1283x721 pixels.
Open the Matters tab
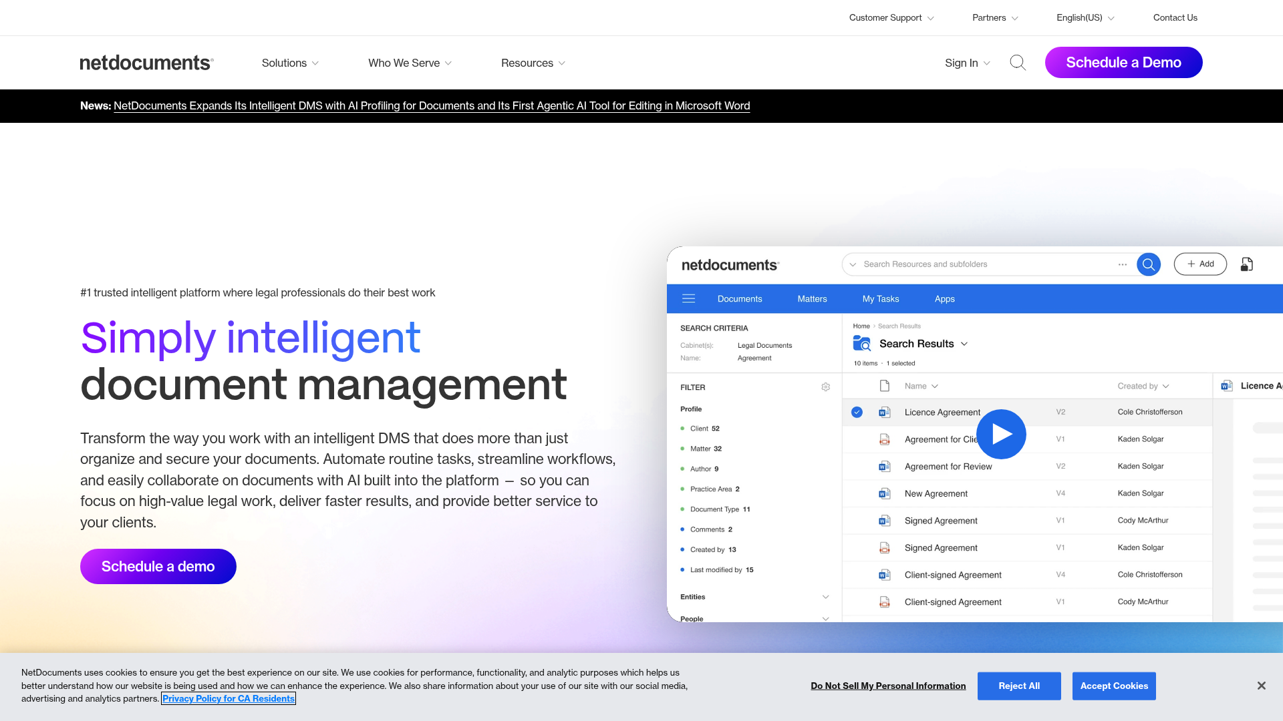pyautogui.click(x=811, y=298)
